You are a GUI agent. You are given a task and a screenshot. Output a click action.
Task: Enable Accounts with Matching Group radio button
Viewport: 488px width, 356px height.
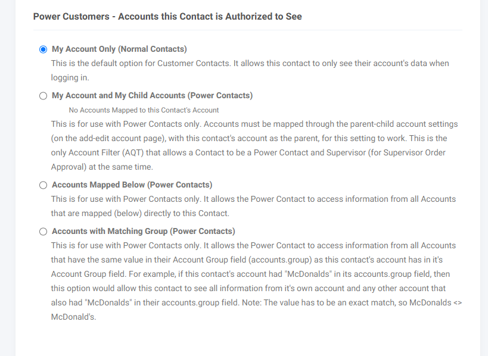click(43, 232)
